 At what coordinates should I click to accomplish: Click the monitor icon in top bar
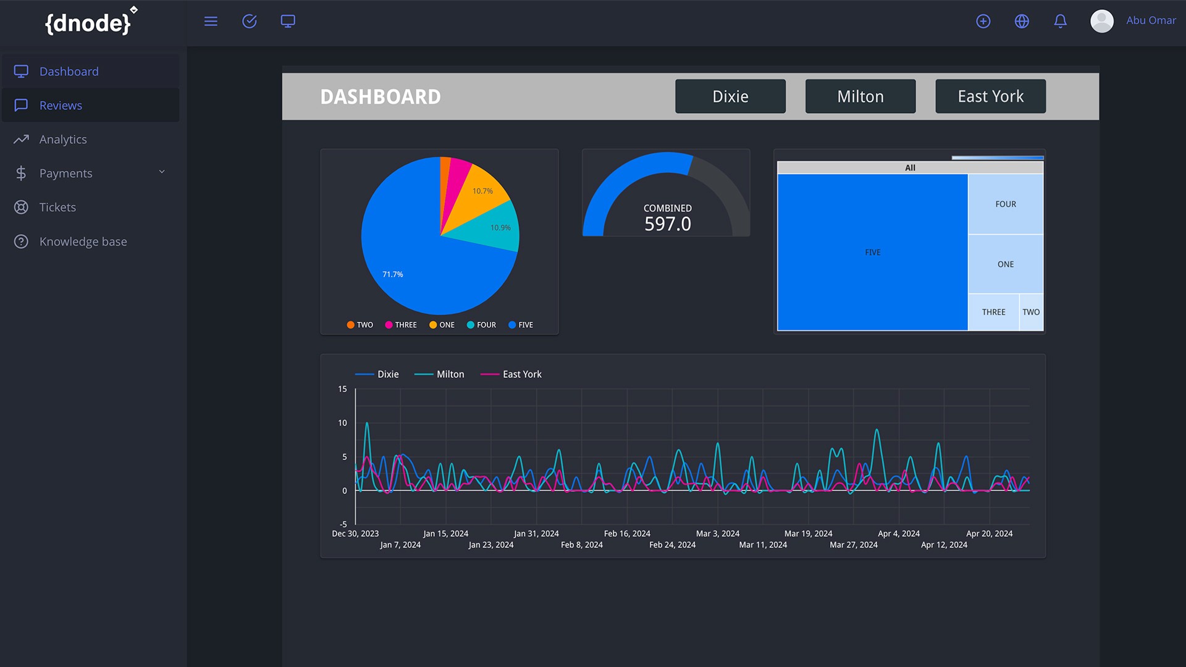(x=288, y=22)
